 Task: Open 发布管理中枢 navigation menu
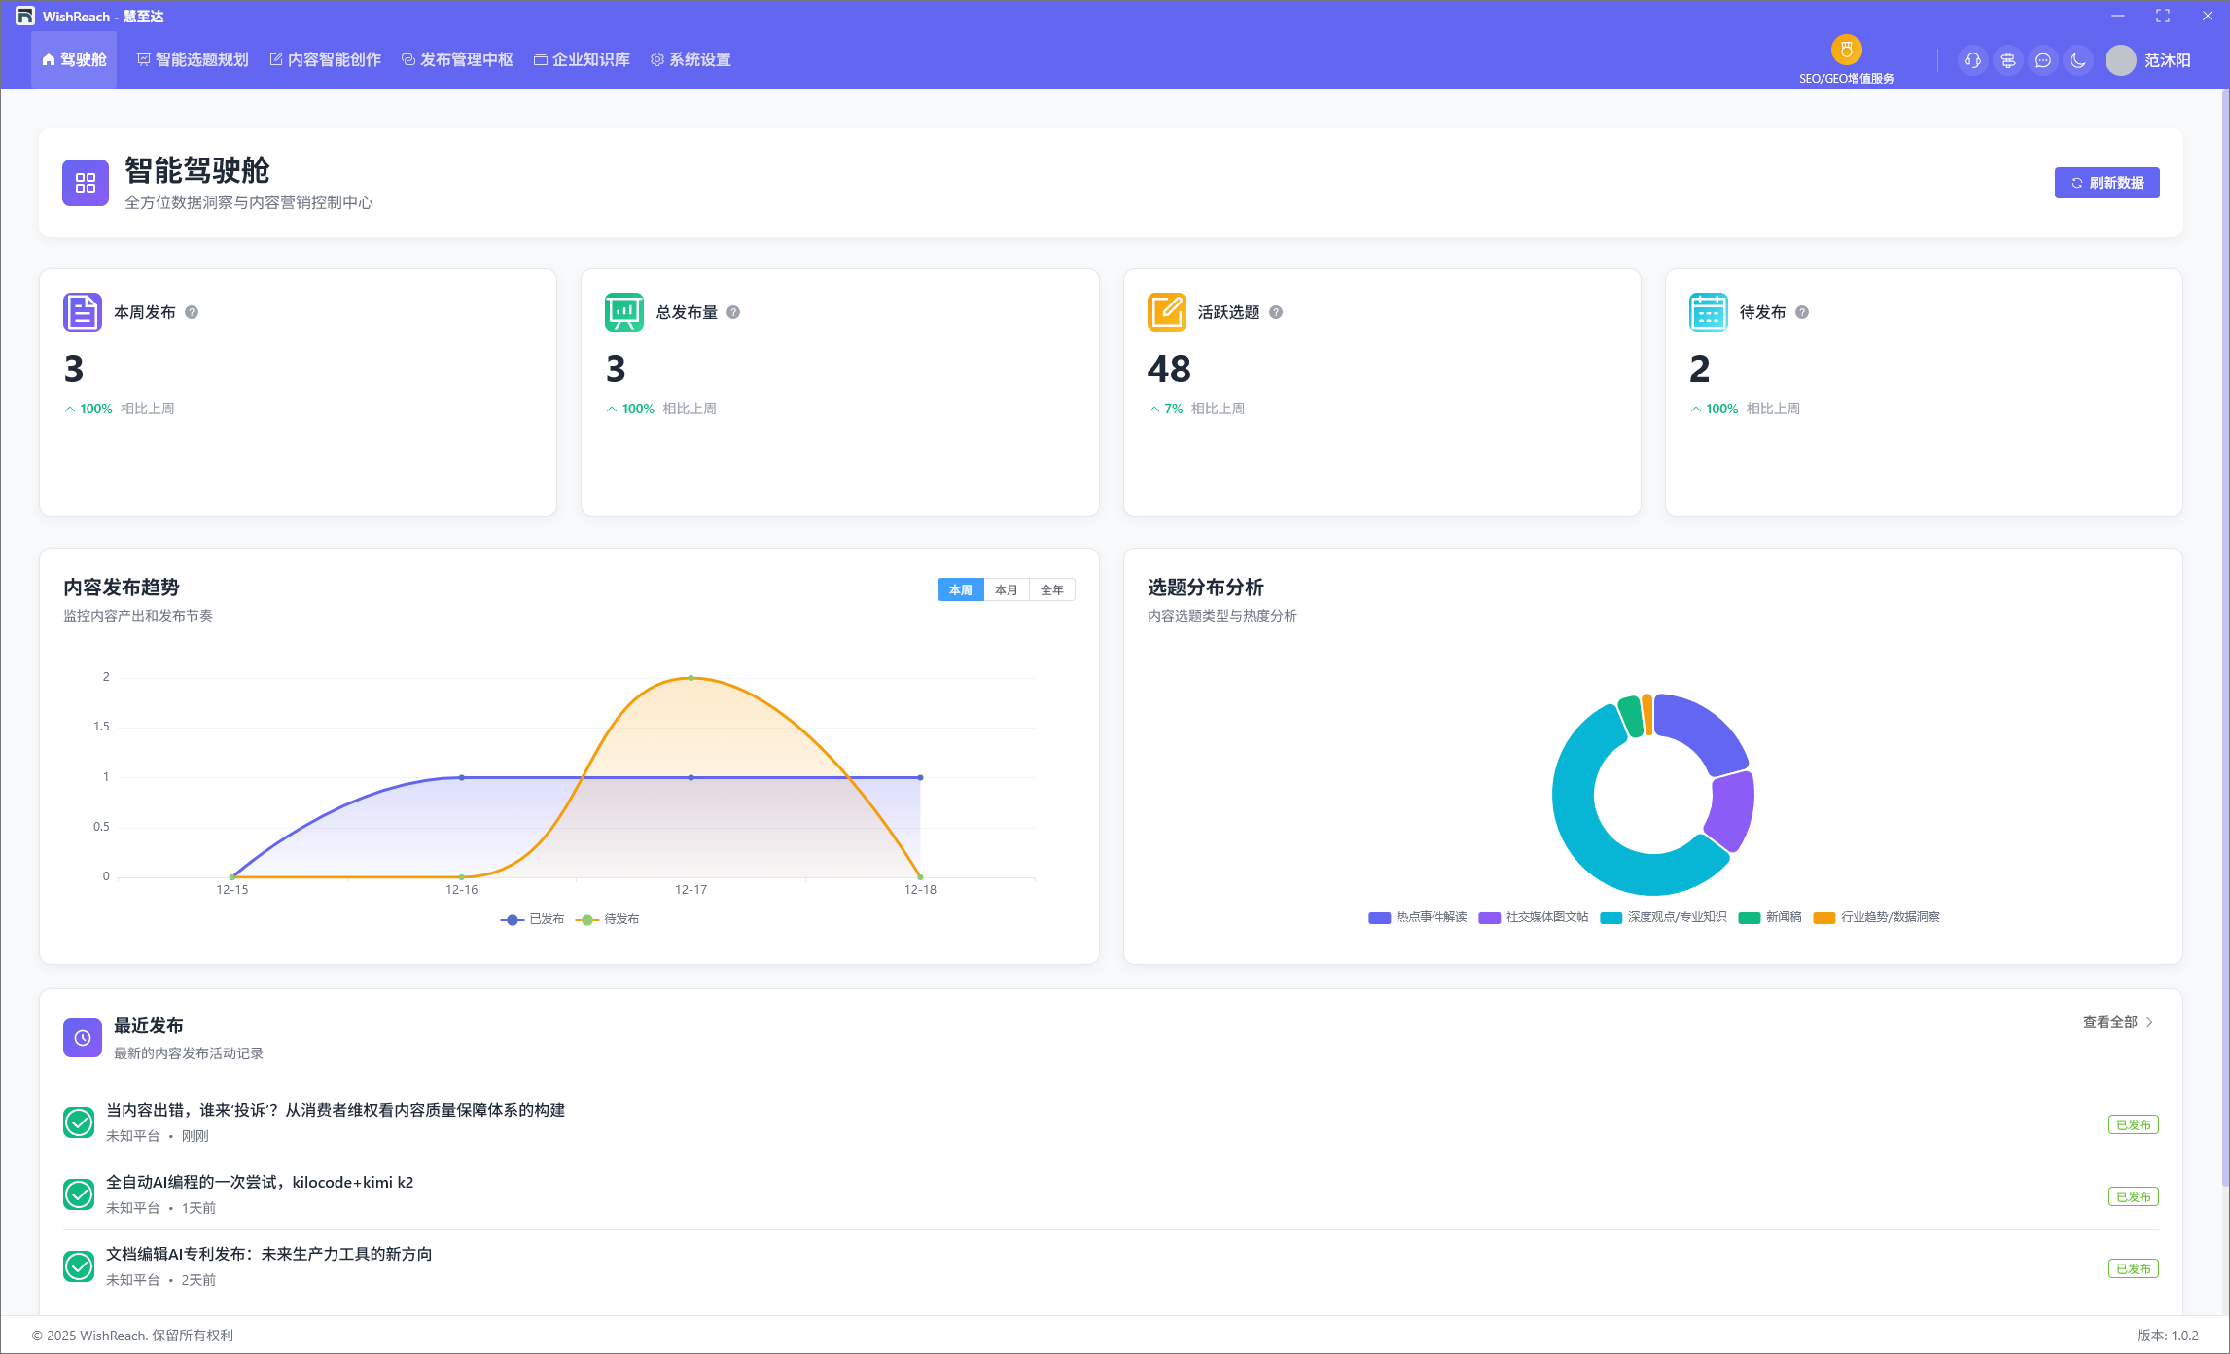coord(457,60)
